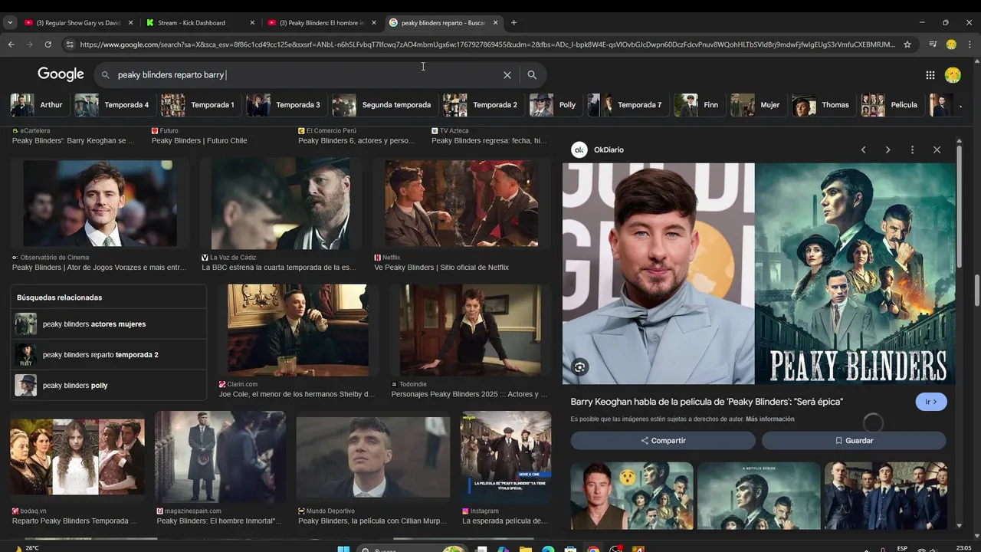Open the Más información link
This screenshot has width=981, height=552.
coord(769,419)
